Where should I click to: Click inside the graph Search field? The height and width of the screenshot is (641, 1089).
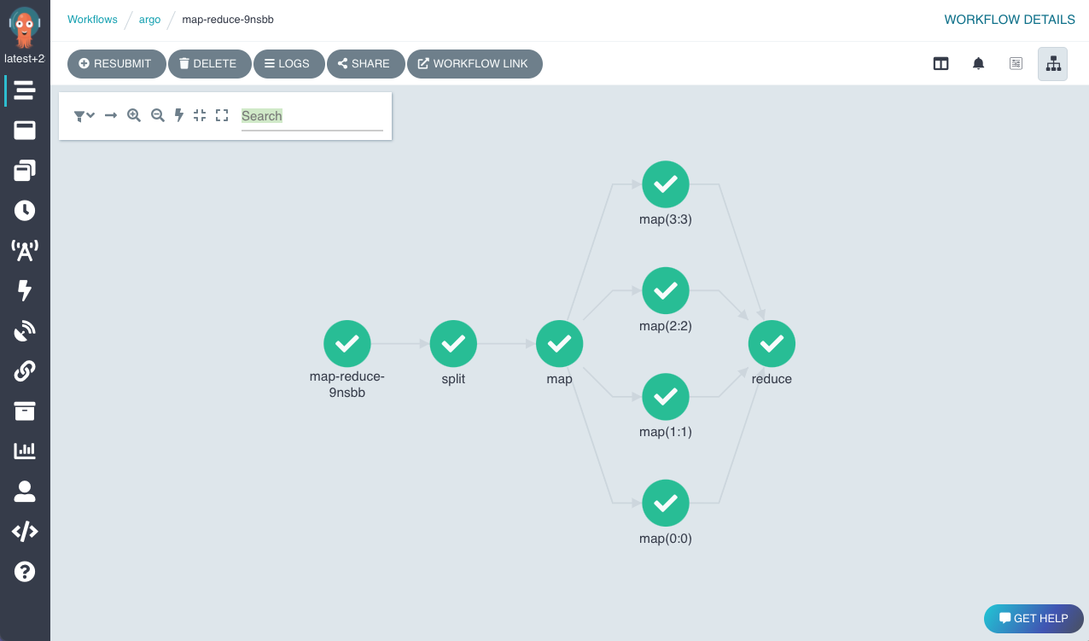(x=312, y=115)
